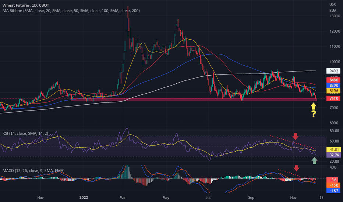Click the Wheat Futures, 1D, CBOT title

point(26,5)
